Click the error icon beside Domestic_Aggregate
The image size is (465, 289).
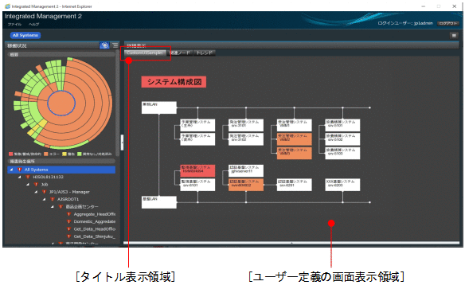pos(68,221)
